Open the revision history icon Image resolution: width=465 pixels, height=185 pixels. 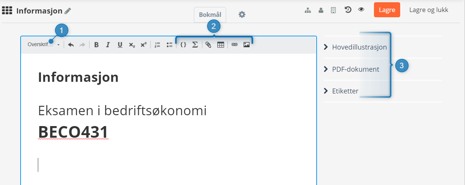coord(348,10)
